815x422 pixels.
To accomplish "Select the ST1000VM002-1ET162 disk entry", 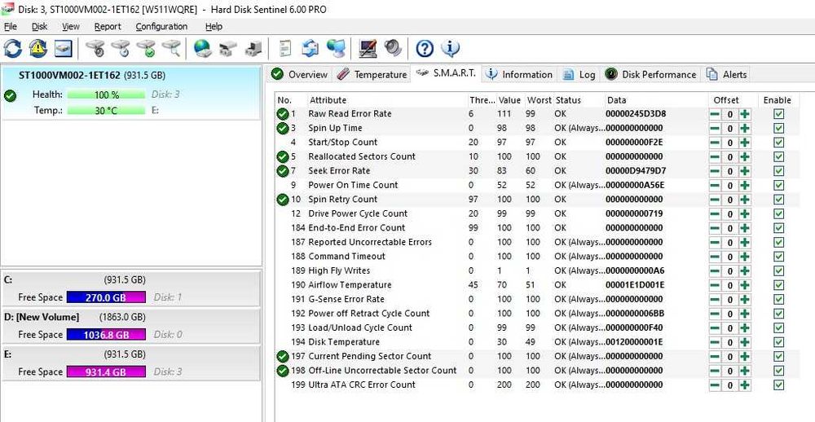I will click(x=130, y=93).
